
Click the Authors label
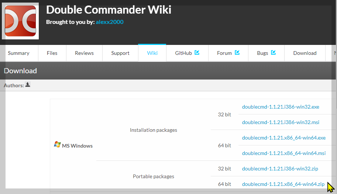[x=14, y=85]
